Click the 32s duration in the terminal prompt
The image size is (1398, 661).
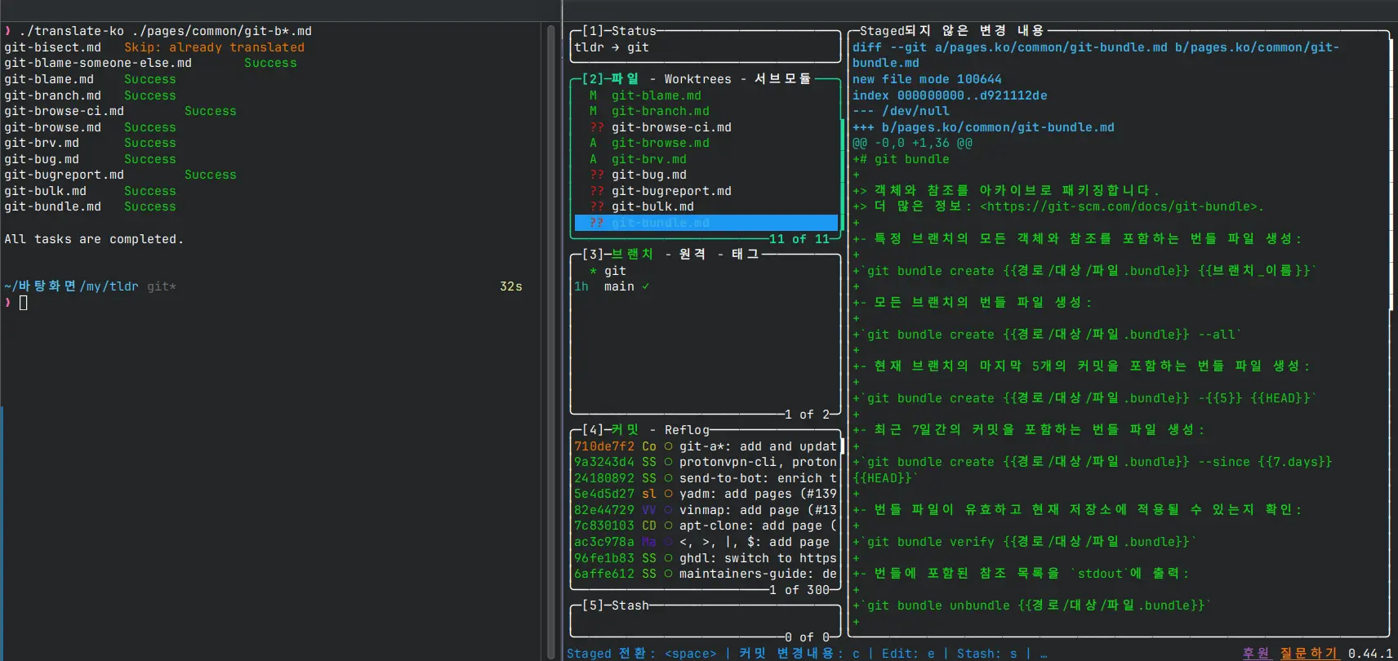click(x=511, y=286)
